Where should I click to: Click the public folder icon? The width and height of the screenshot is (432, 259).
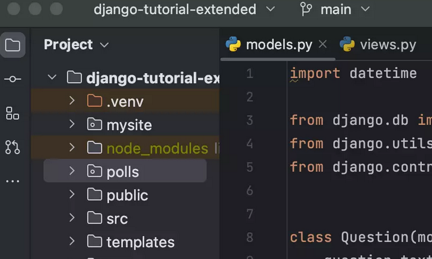point(95,194)
